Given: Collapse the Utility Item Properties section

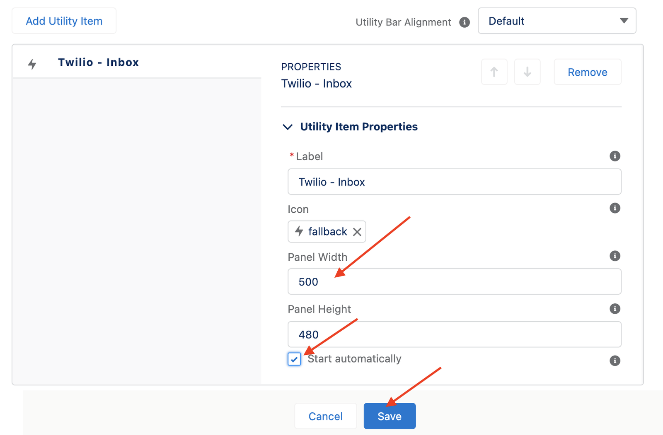Looking at the screenshot, I should [288, 127].
